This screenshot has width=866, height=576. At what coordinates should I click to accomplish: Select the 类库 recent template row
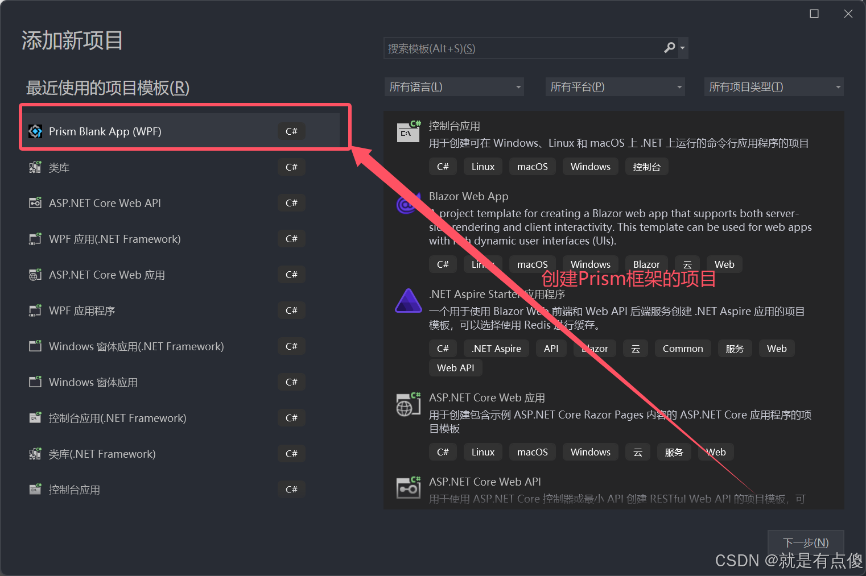(x=182, y=167)
